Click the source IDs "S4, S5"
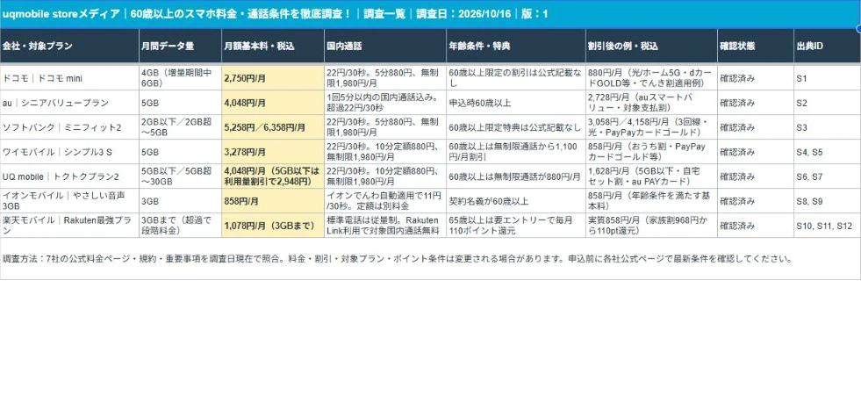 [x=827, y=152]
